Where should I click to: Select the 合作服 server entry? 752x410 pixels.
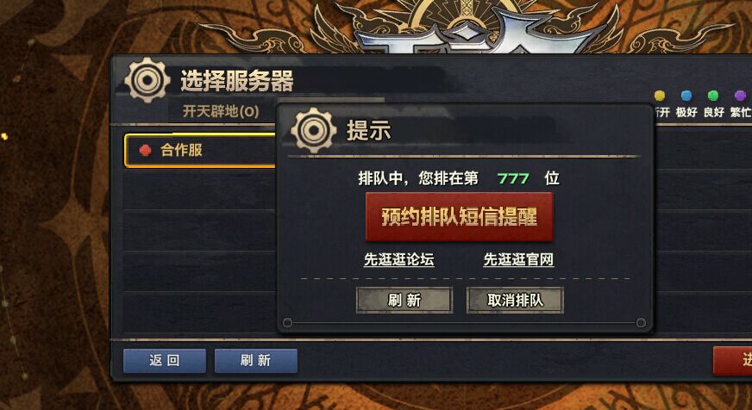[x=200, y=151]
